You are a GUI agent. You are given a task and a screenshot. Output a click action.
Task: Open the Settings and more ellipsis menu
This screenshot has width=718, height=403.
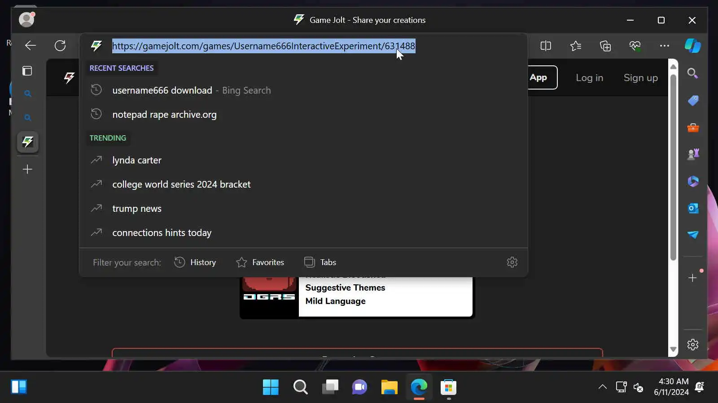(x=665, y=46)
